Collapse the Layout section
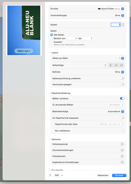The height and width of the screenshot is (184, 131). click(x=50, y=53)
